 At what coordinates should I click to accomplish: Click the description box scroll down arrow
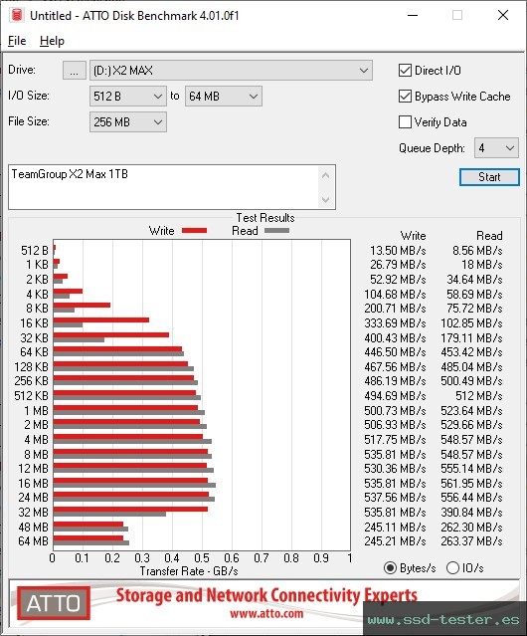[326, 199]
